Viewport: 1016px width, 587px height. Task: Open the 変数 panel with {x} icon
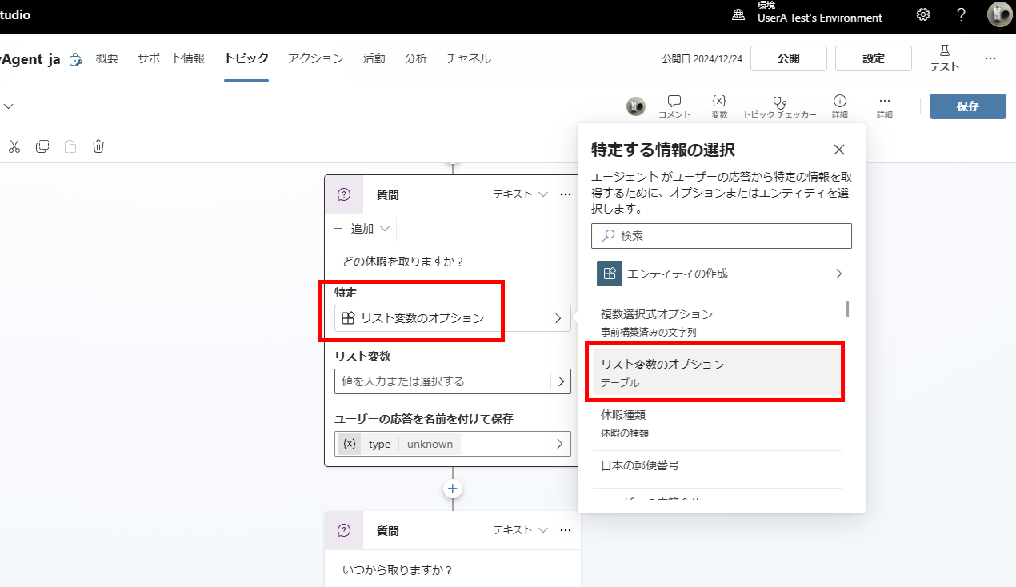tap(718, 105)
